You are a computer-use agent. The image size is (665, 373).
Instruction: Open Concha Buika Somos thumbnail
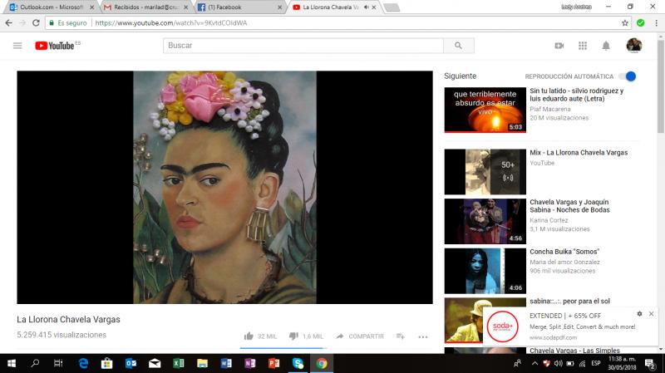click(x=485, y=271)
